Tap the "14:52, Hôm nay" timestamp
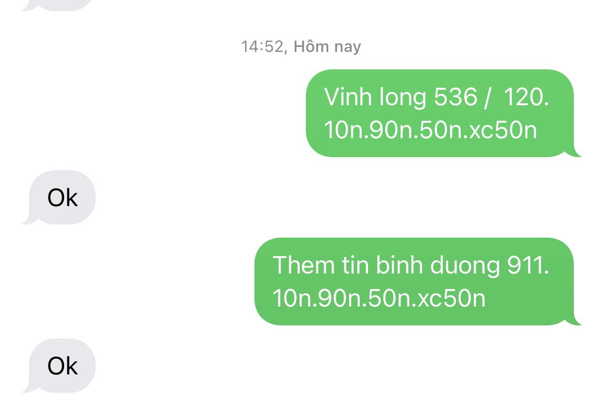Screen dimensions: 603x403 (301, 47)
